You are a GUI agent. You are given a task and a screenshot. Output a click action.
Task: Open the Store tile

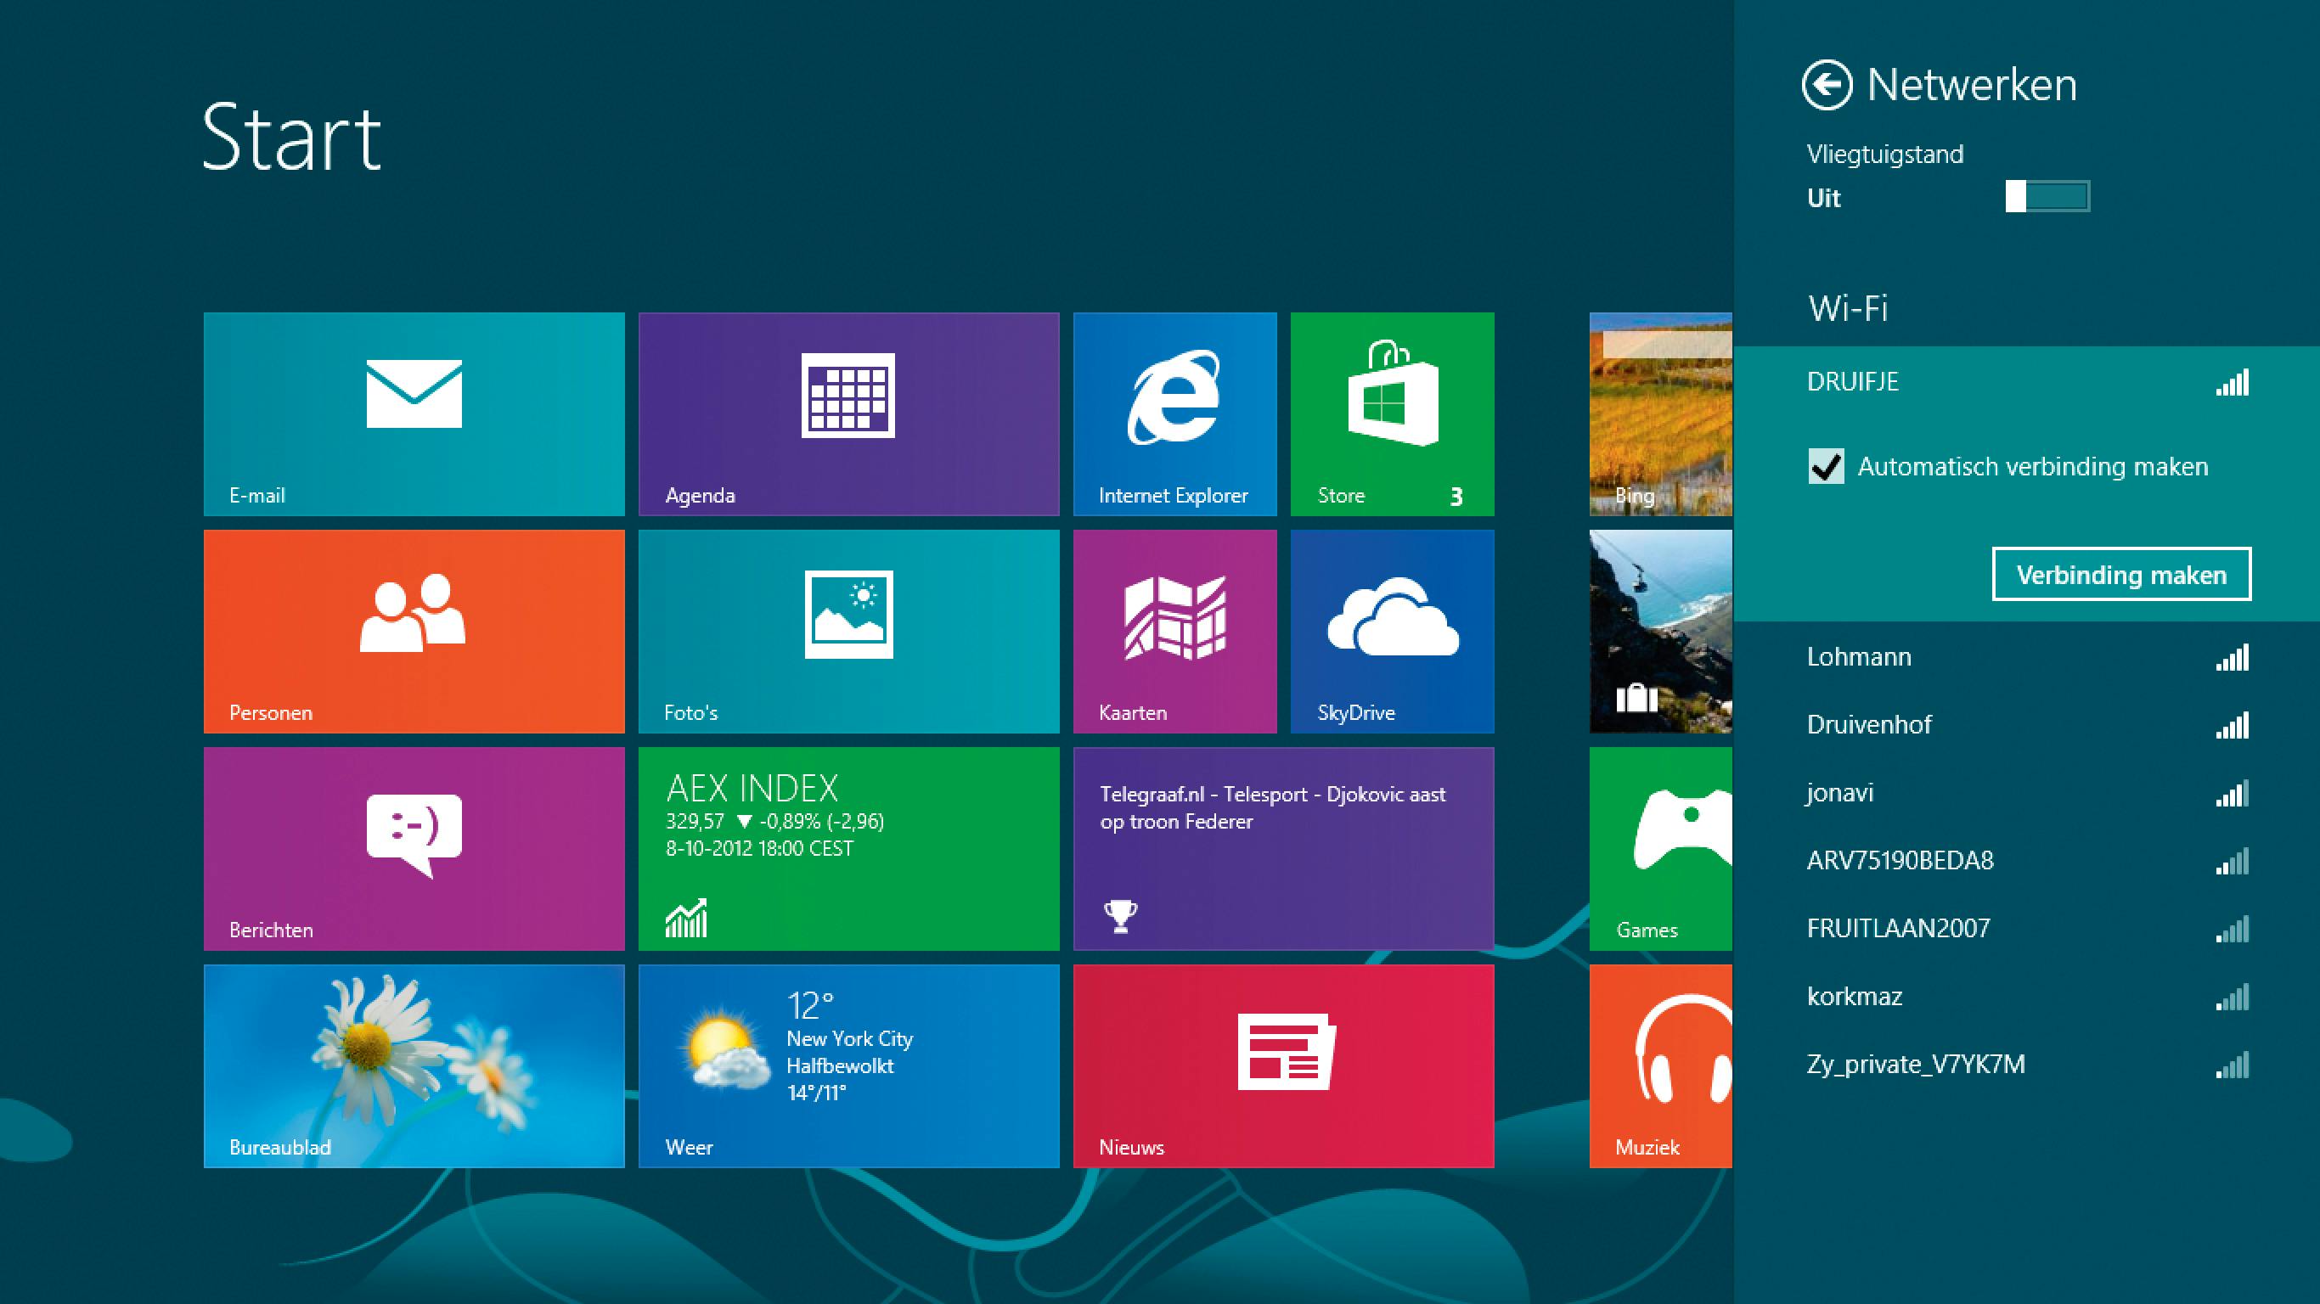point(1392,413)
